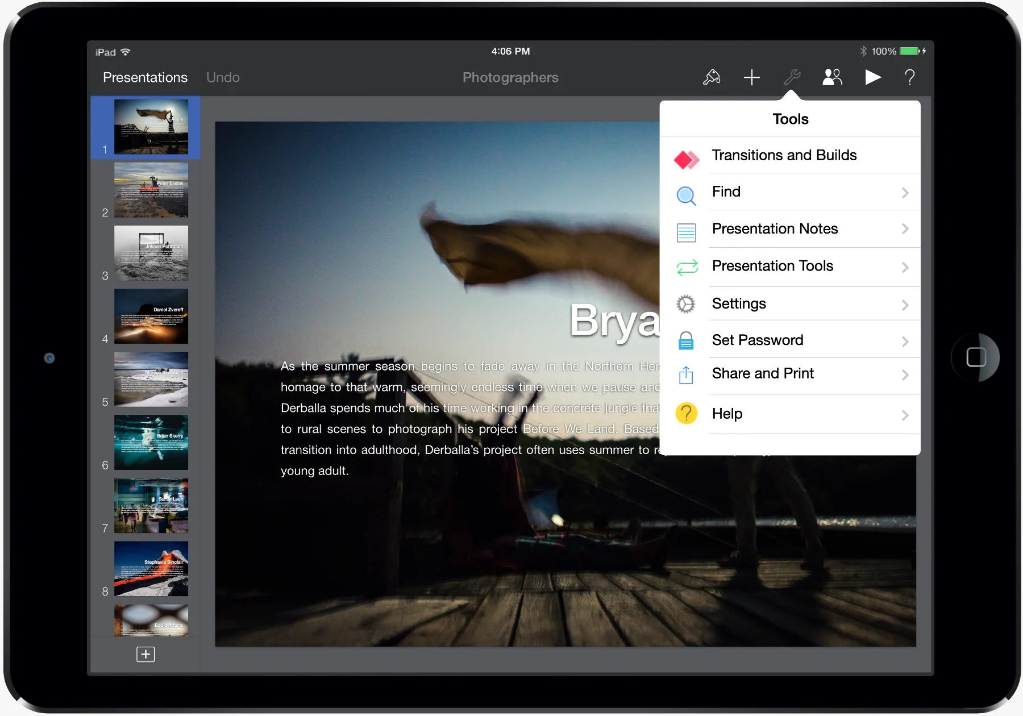The width and height of the screenshot is (1023, 716).
Task: Expand Presentation Notes chevron
Action: coord(905,229)
